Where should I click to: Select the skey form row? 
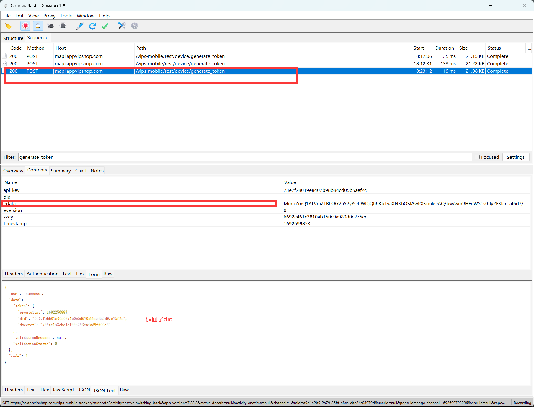(x=266, y=217)
